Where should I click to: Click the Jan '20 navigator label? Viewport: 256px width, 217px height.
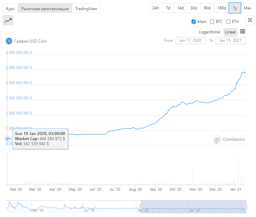point(143,210)
